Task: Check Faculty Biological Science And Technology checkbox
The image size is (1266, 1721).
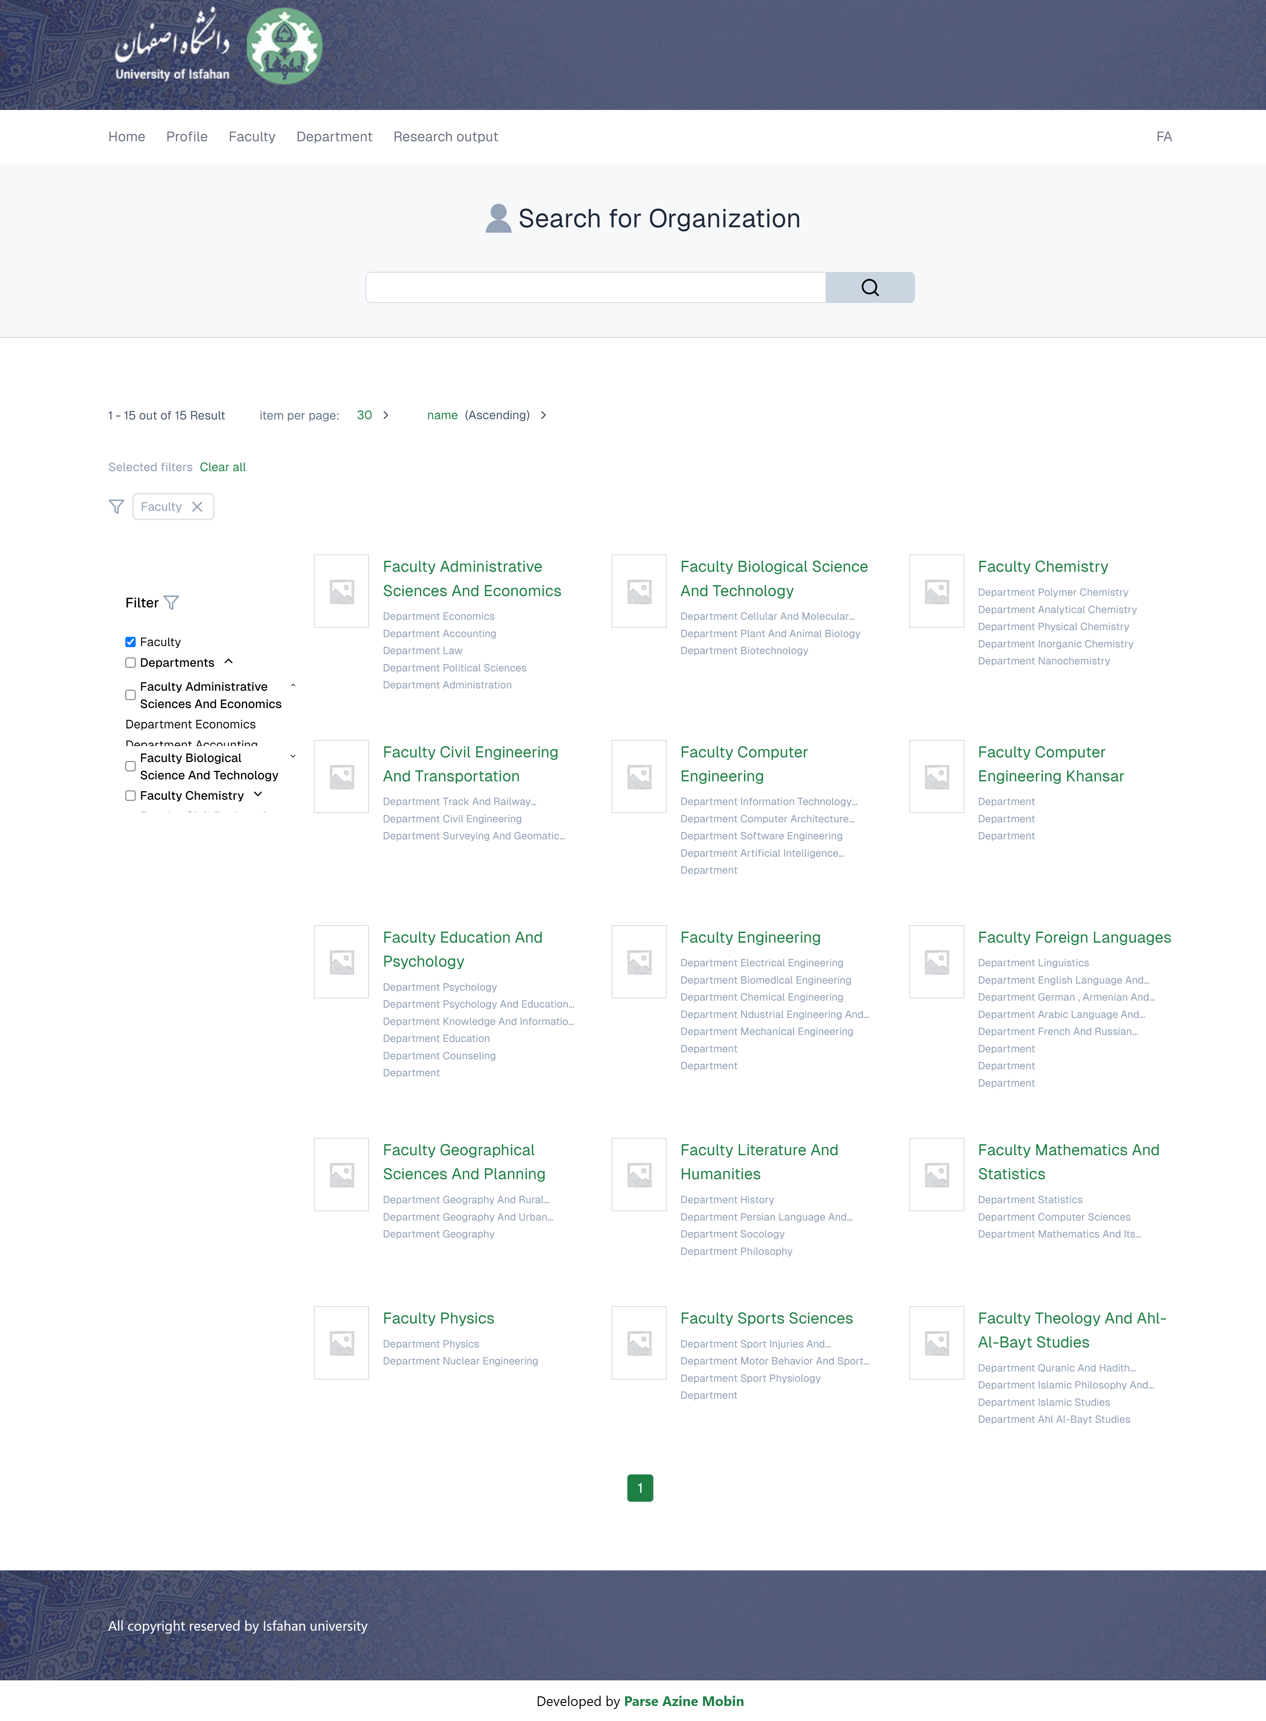Action: (x=130, y=767)
